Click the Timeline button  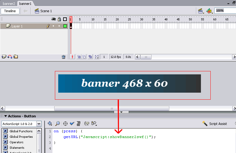coord(10,11)
